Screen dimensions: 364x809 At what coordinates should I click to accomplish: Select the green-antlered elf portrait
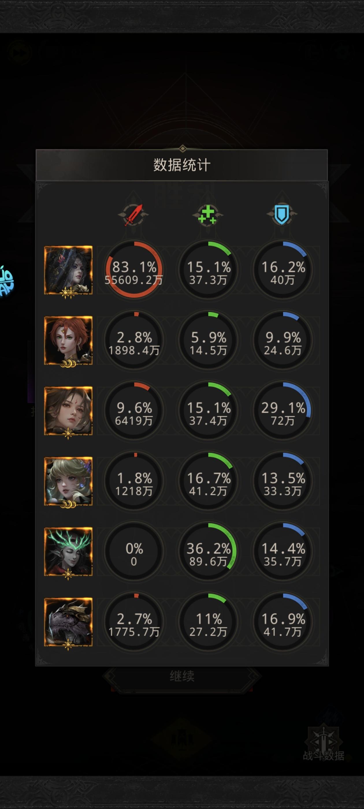[x=68, y=552]
